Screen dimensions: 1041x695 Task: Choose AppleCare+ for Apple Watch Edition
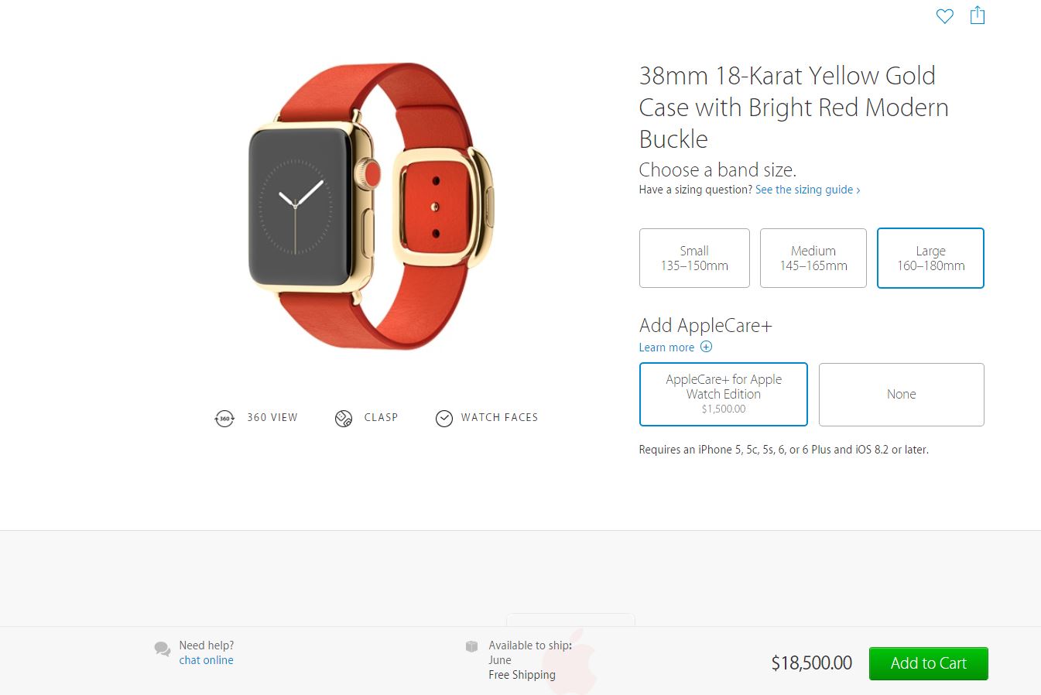coord(724,394)
